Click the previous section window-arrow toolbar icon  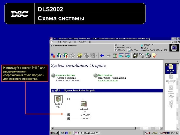(121, 55)
